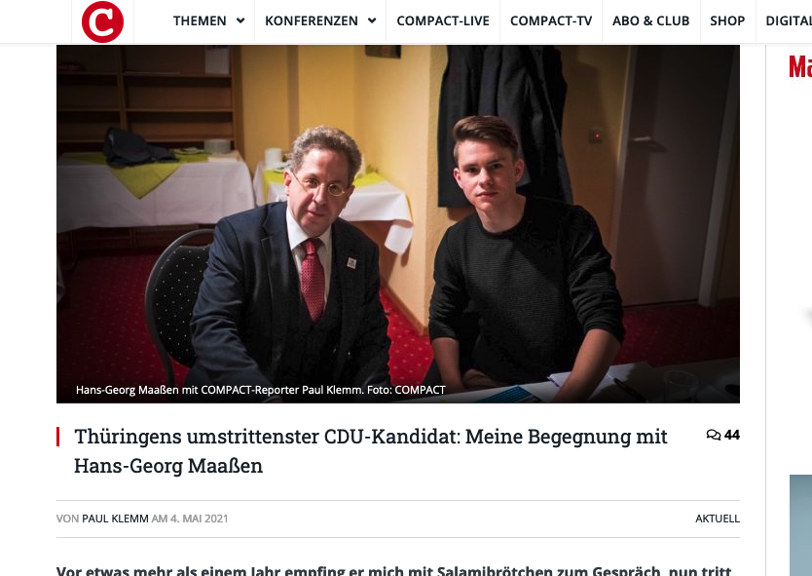Open the comments bubble icon
This screenshot has width=812, height=576.
click(713, 435)
